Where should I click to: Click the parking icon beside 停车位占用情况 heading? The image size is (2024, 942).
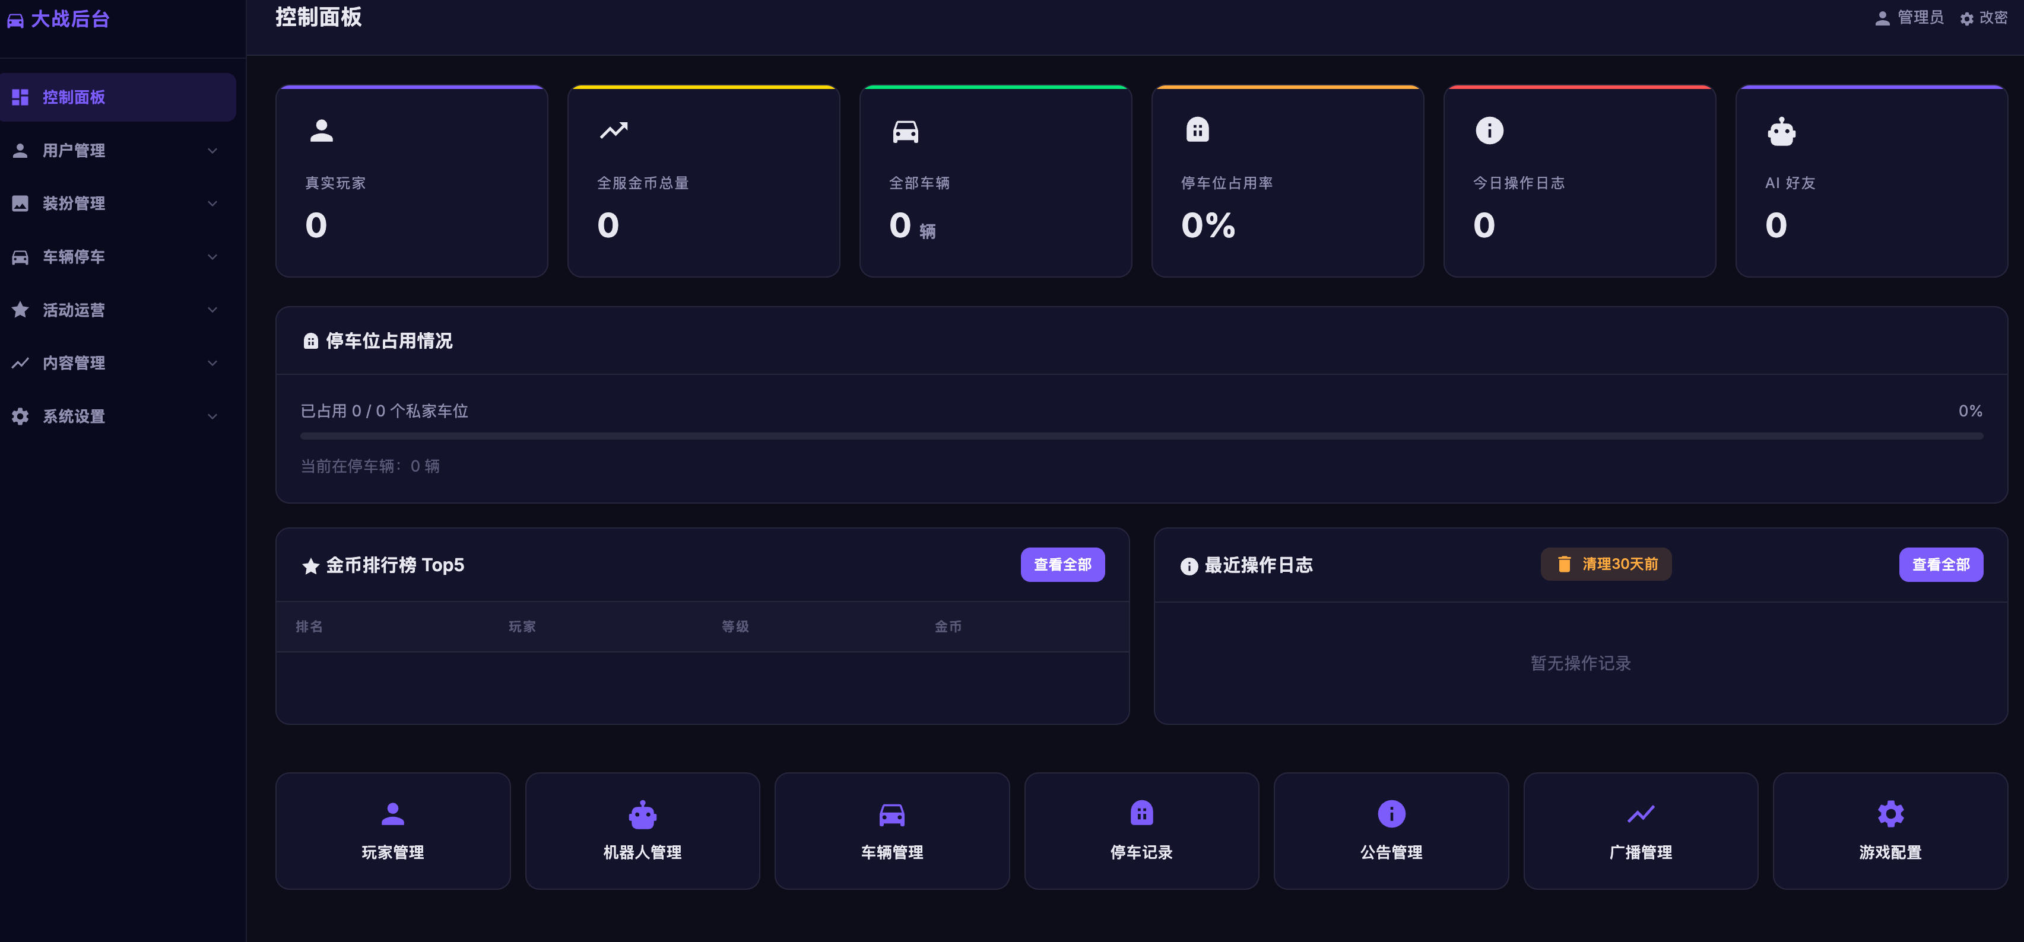pyautogui.click(x=311, y=342)
